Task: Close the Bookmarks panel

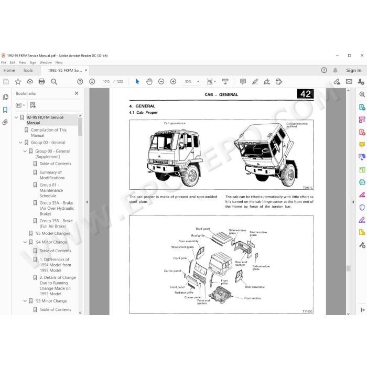Action: (x=77, y=93)
